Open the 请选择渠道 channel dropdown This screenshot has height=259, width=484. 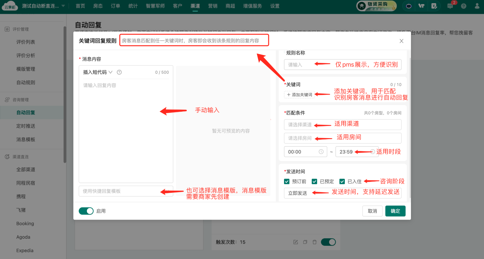pos(342,125)
